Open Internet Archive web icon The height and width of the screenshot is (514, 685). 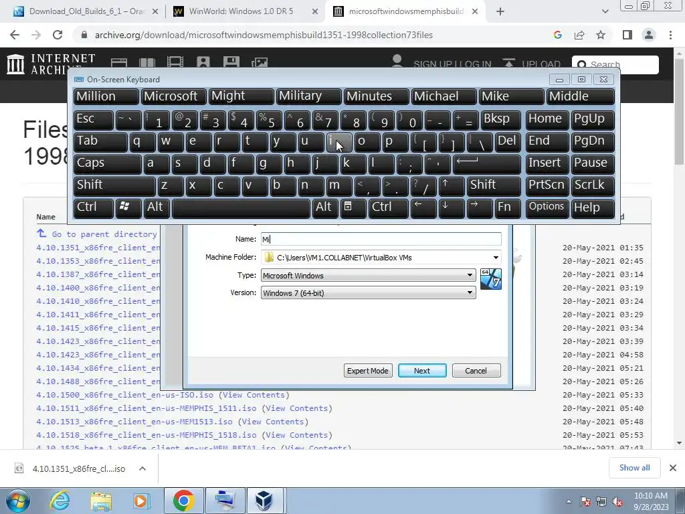pyautogui.click(x=119, y=62)
